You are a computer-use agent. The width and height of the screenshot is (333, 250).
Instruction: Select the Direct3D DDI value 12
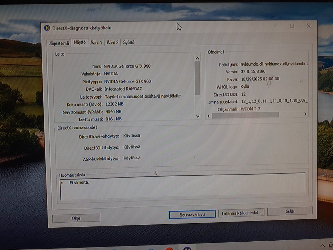[x=244, y=94]
